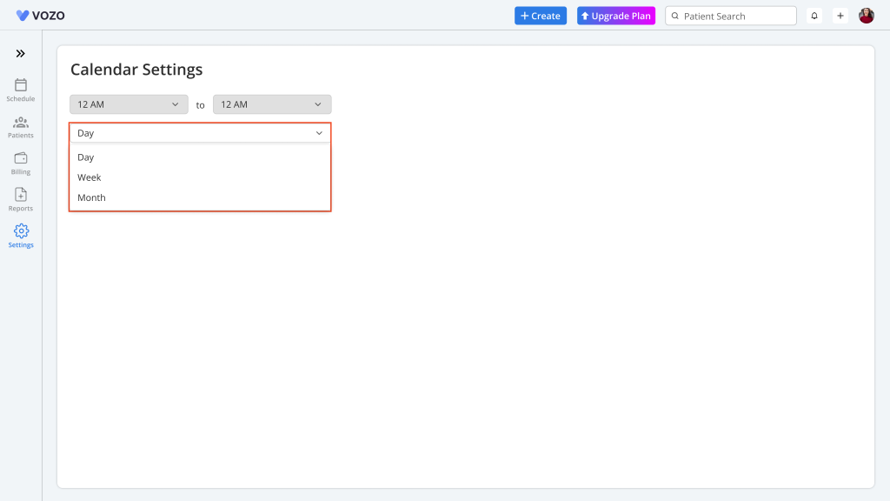Click the VOZO logo

click(41, 16)
